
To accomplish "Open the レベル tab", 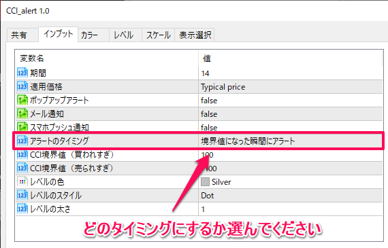I will coord(125,35).
